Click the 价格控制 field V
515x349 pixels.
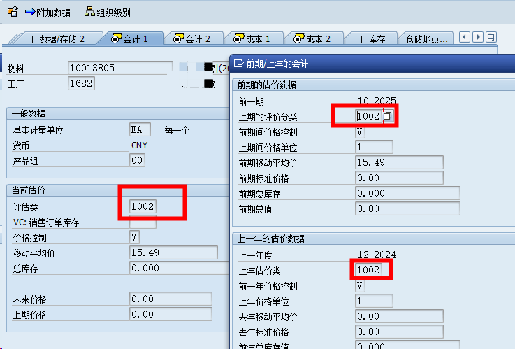pyautogui.click(x=134, y=237)
